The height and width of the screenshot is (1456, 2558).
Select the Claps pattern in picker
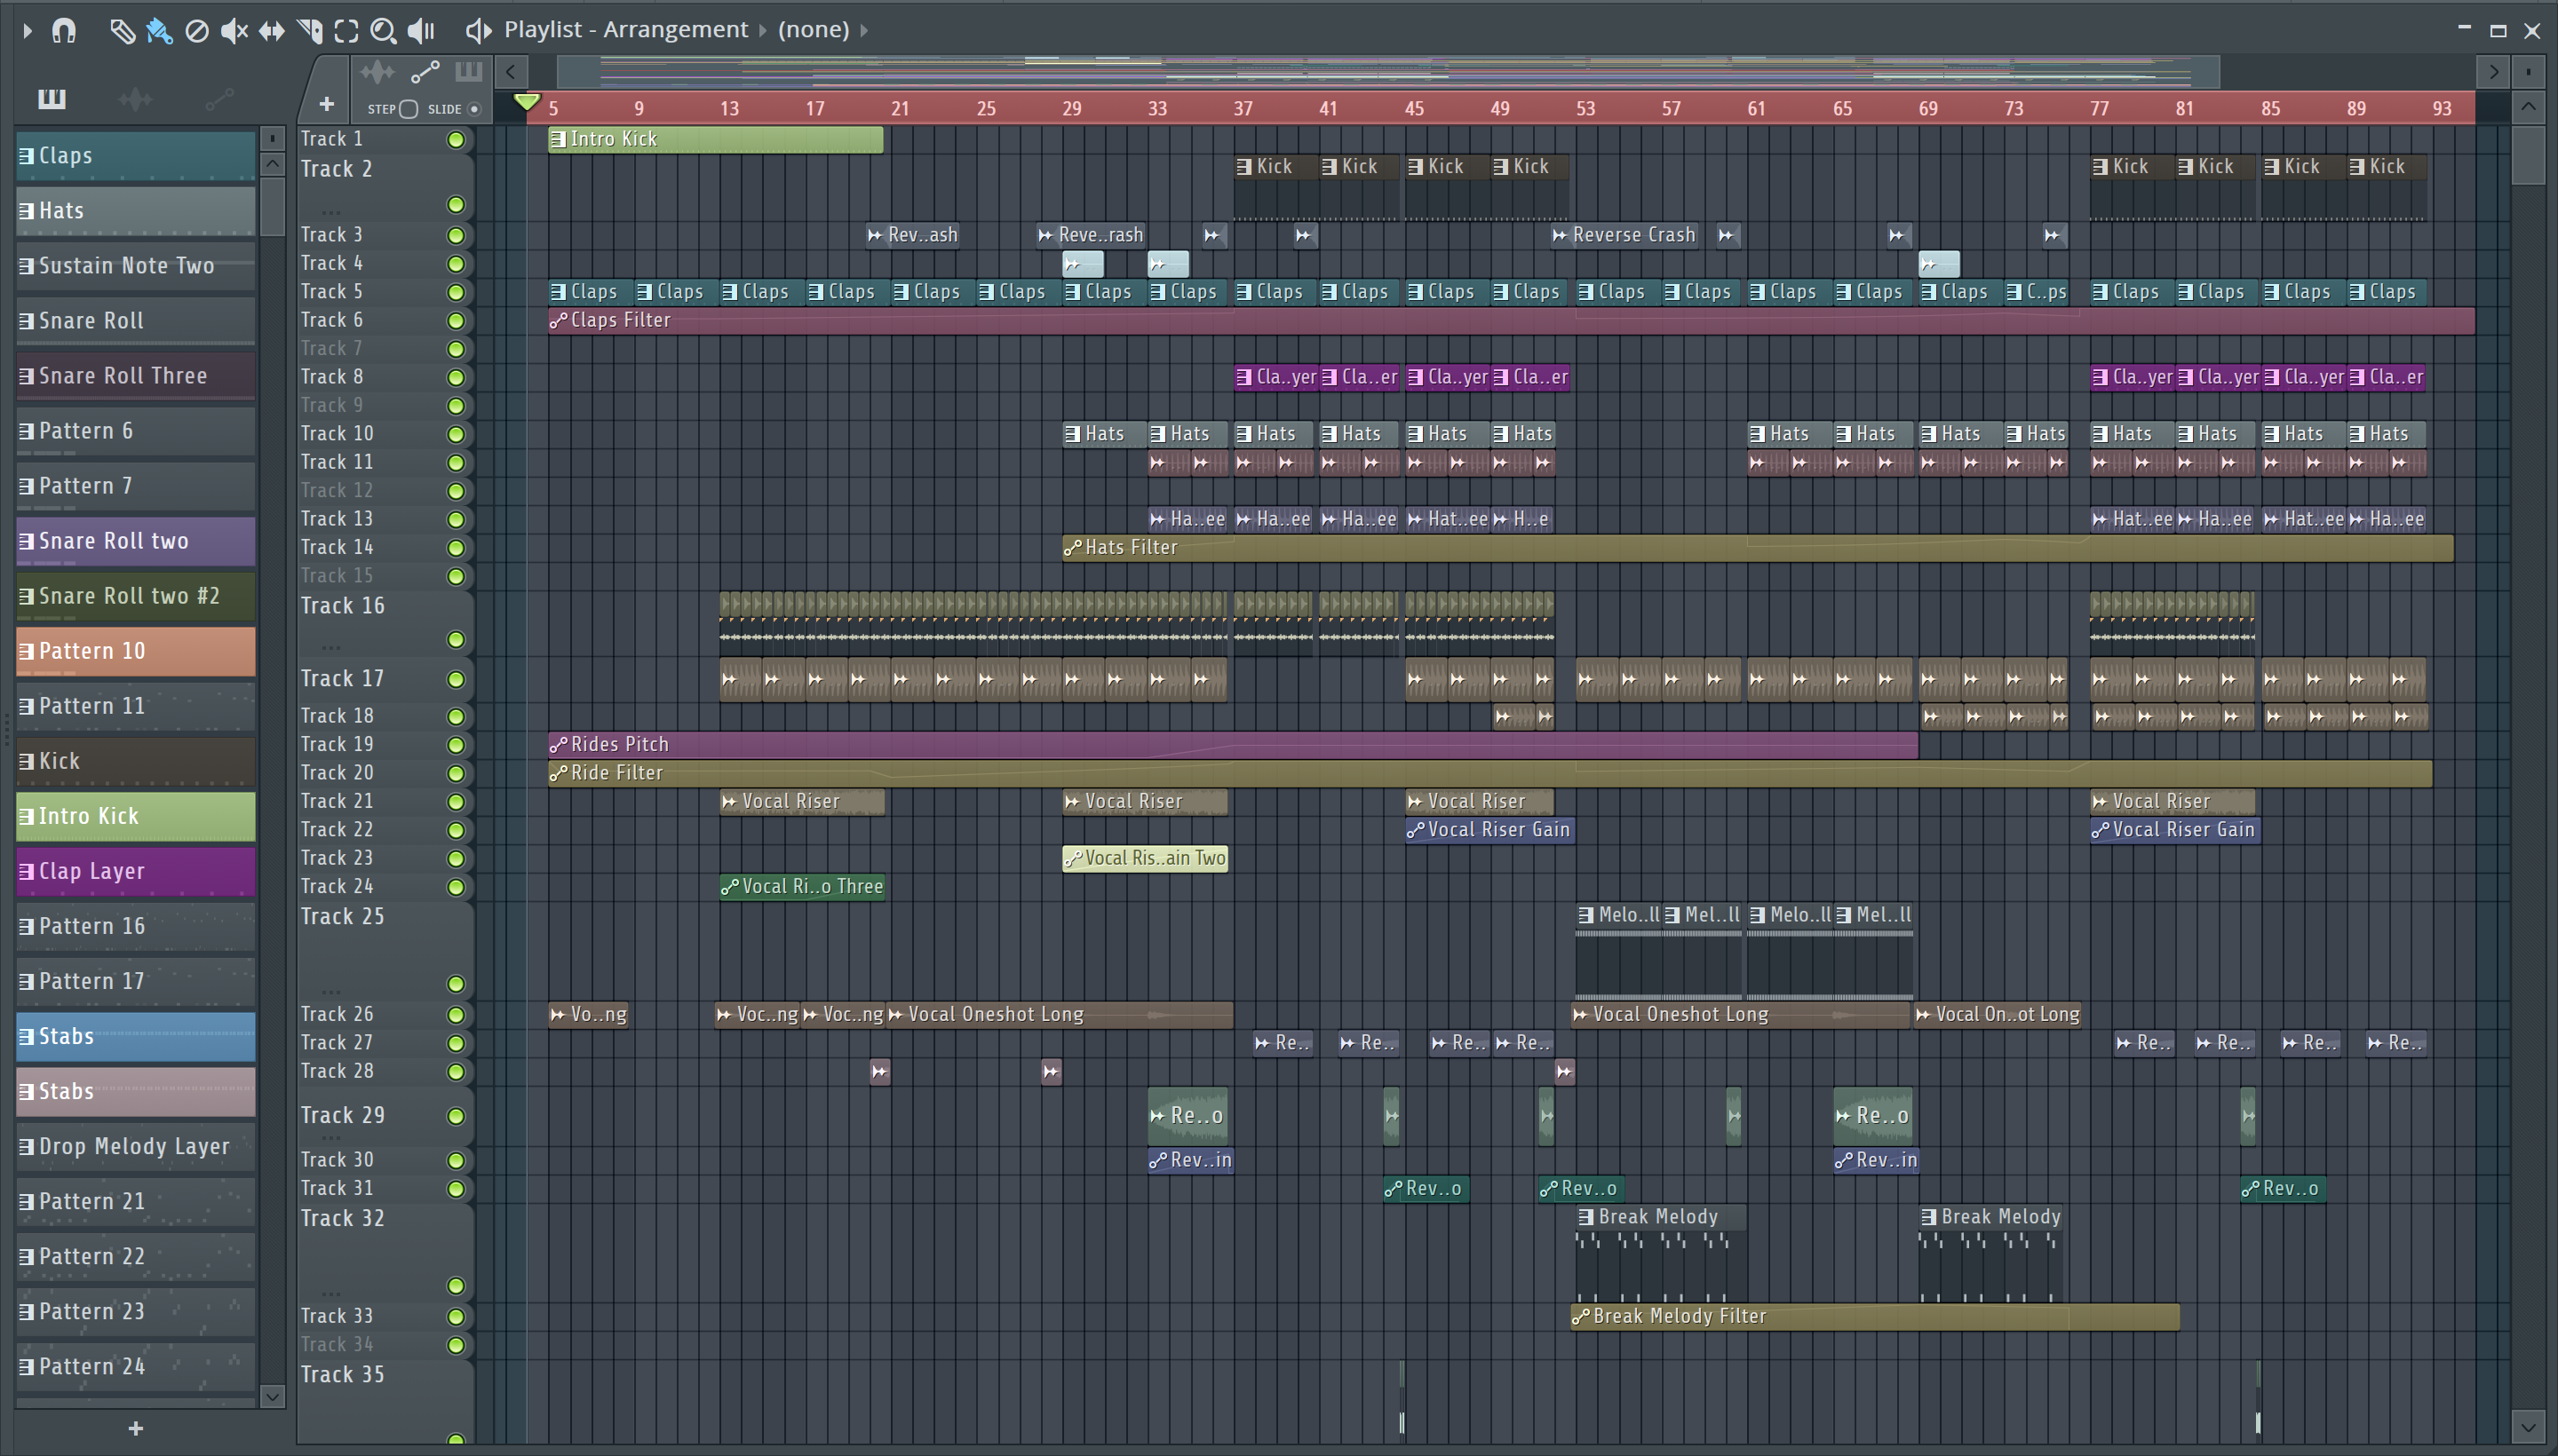pos(136,156)
